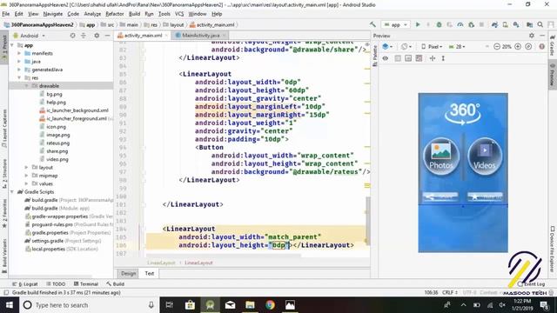Click the Videos button in layout preview
This screenshot has height=313, width=557.
485,156
